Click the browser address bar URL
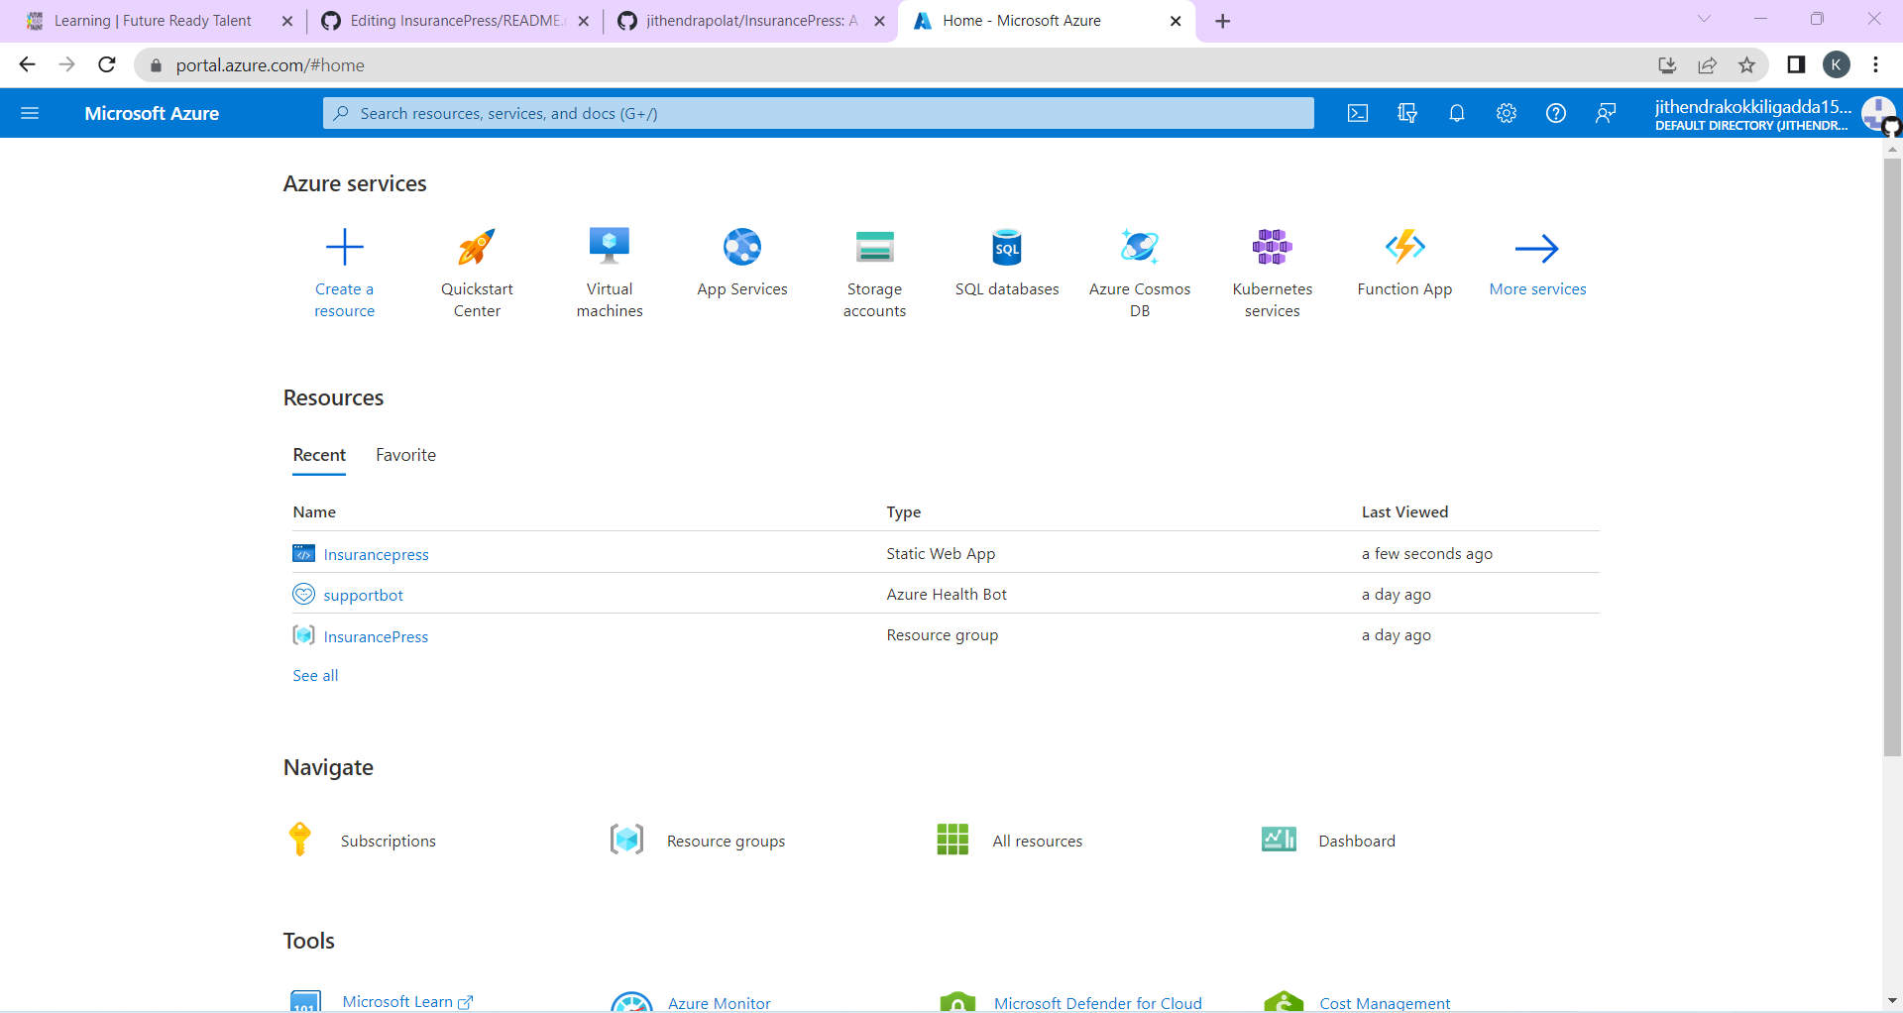This screenshot has height=1013, width=1903. coord(271,65)
